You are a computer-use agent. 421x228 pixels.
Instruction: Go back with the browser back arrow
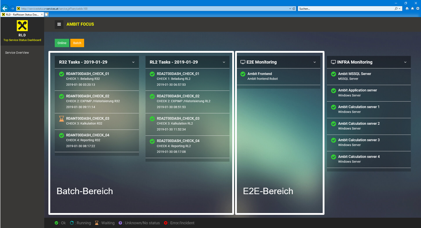tap(5, 9)
